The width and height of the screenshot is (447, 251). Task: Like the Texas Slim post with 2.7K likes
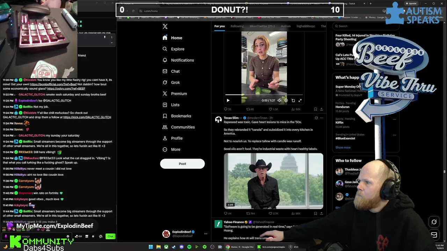pyautogui.click(x=273, y=213)
